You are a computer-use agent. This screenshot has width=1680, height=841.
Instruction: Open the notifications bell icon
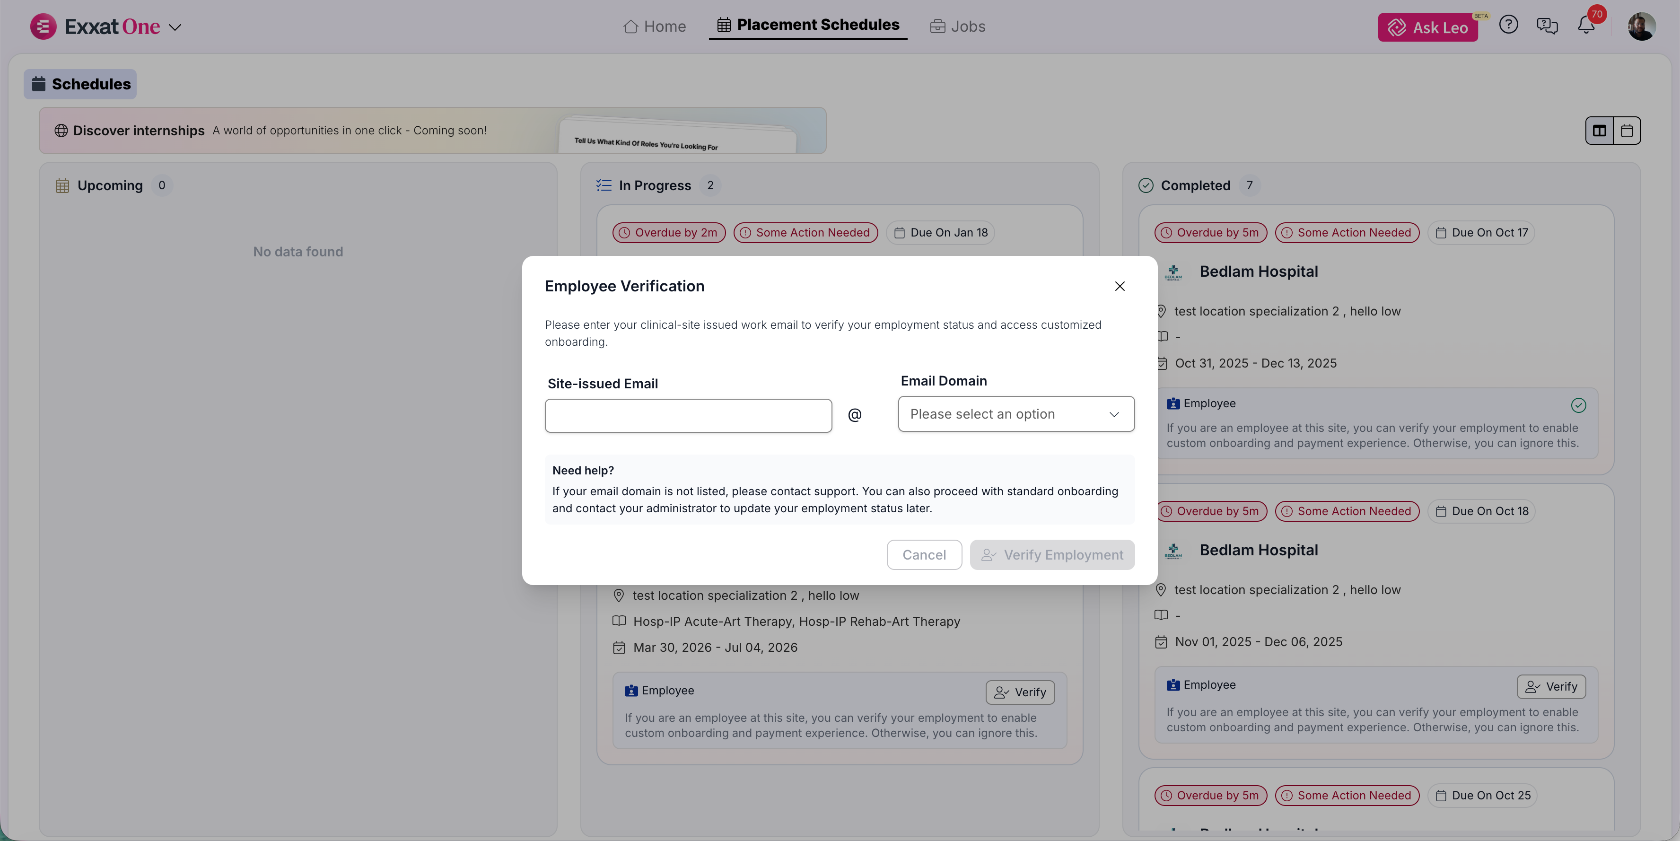pos(1585,26)
